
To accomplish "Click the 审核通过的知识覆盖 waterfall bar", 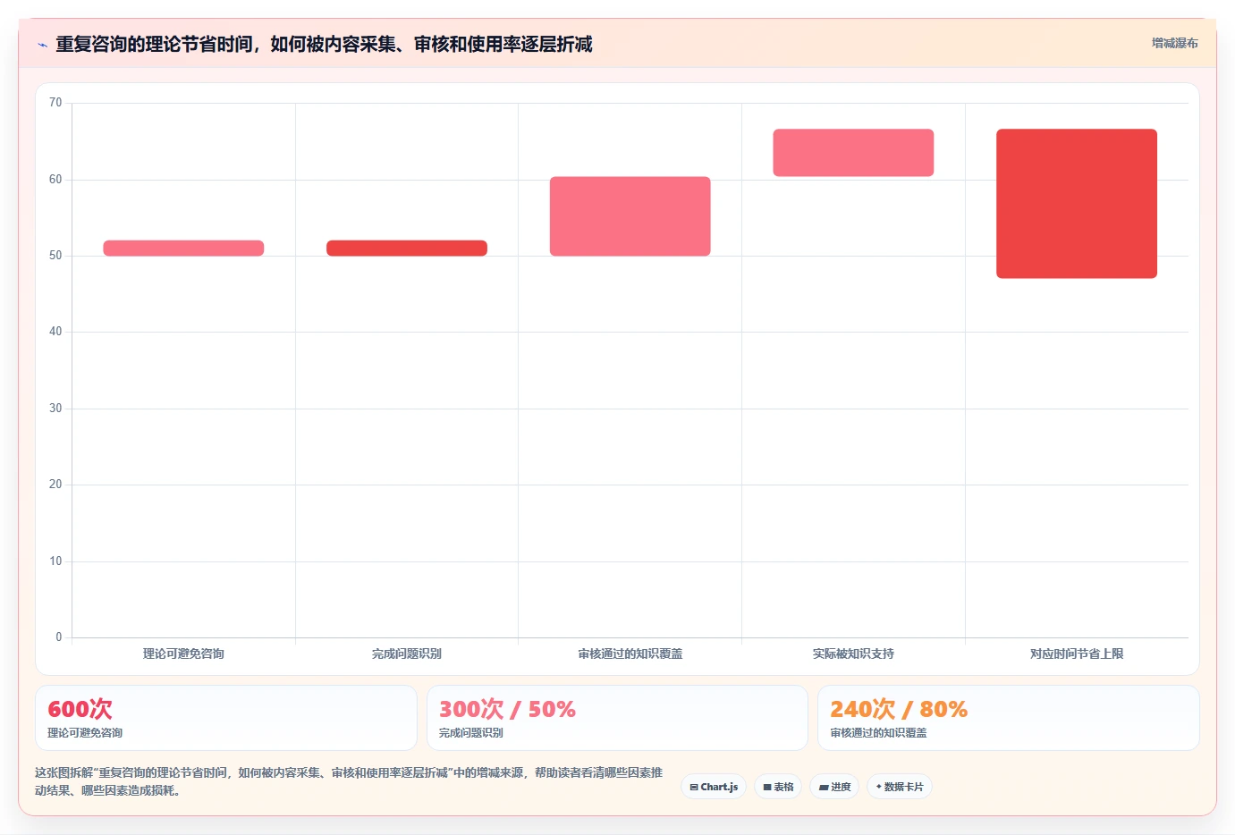I will point(630,216).
